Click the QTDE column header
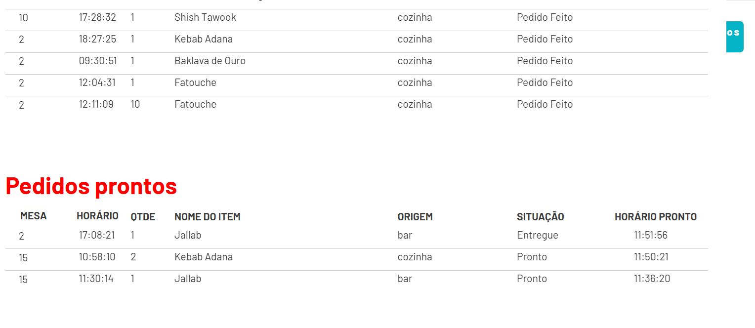 (143, 217)
